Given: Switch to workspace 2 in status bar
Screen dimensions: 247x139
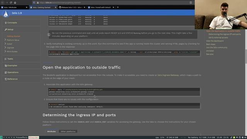Looking at the screenshot, I should click(x=4, y=137).
